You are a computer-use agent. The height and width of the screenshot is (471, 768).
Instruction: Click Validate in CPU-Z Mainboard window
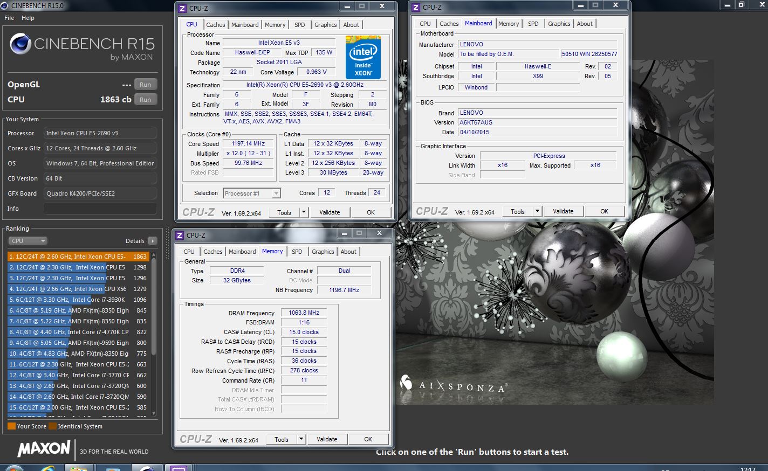pyautogui.click(x=563, y=211)
